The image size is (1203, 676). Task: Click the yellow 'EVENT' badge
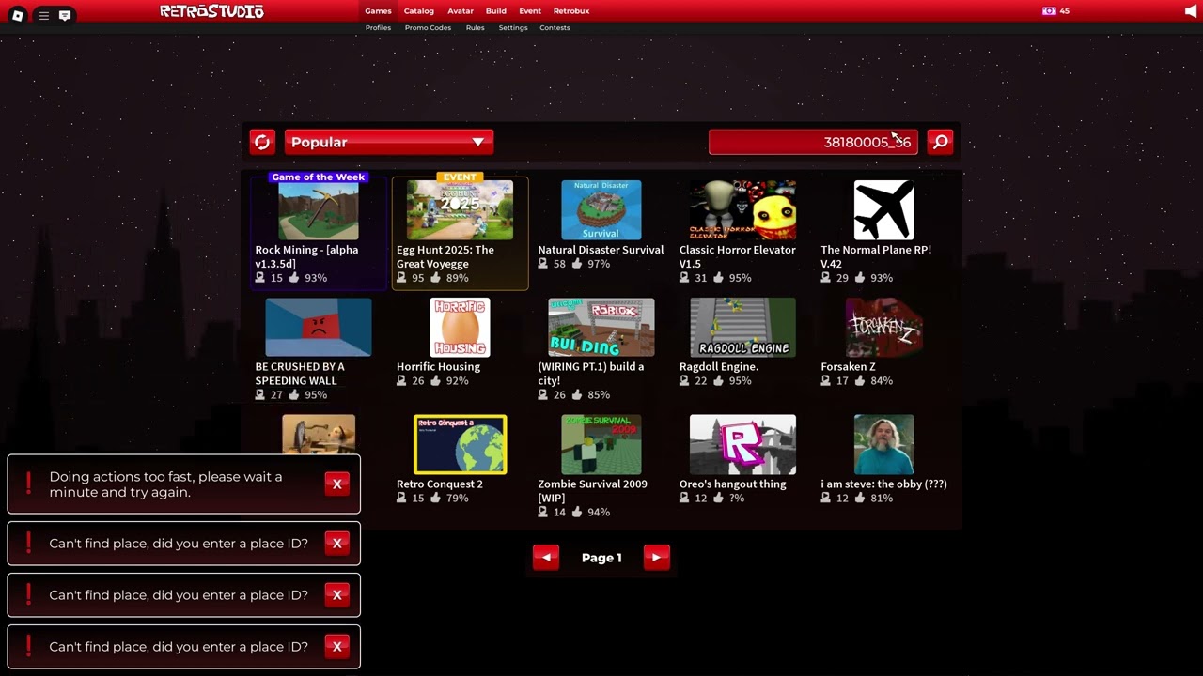[460, 177]
